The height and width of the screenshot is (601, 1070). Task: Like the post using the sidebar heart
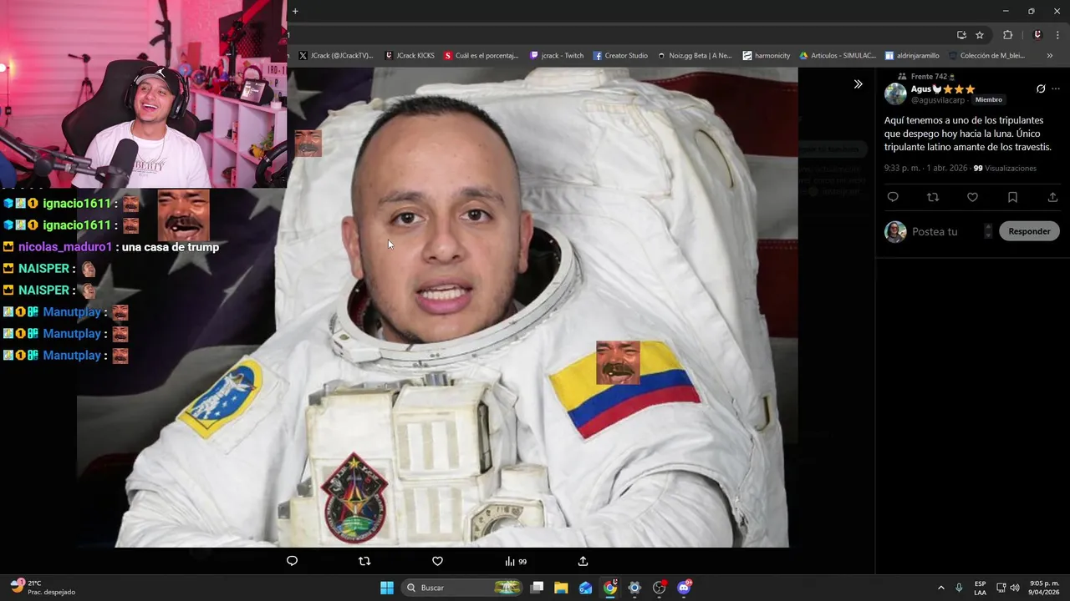972,197
